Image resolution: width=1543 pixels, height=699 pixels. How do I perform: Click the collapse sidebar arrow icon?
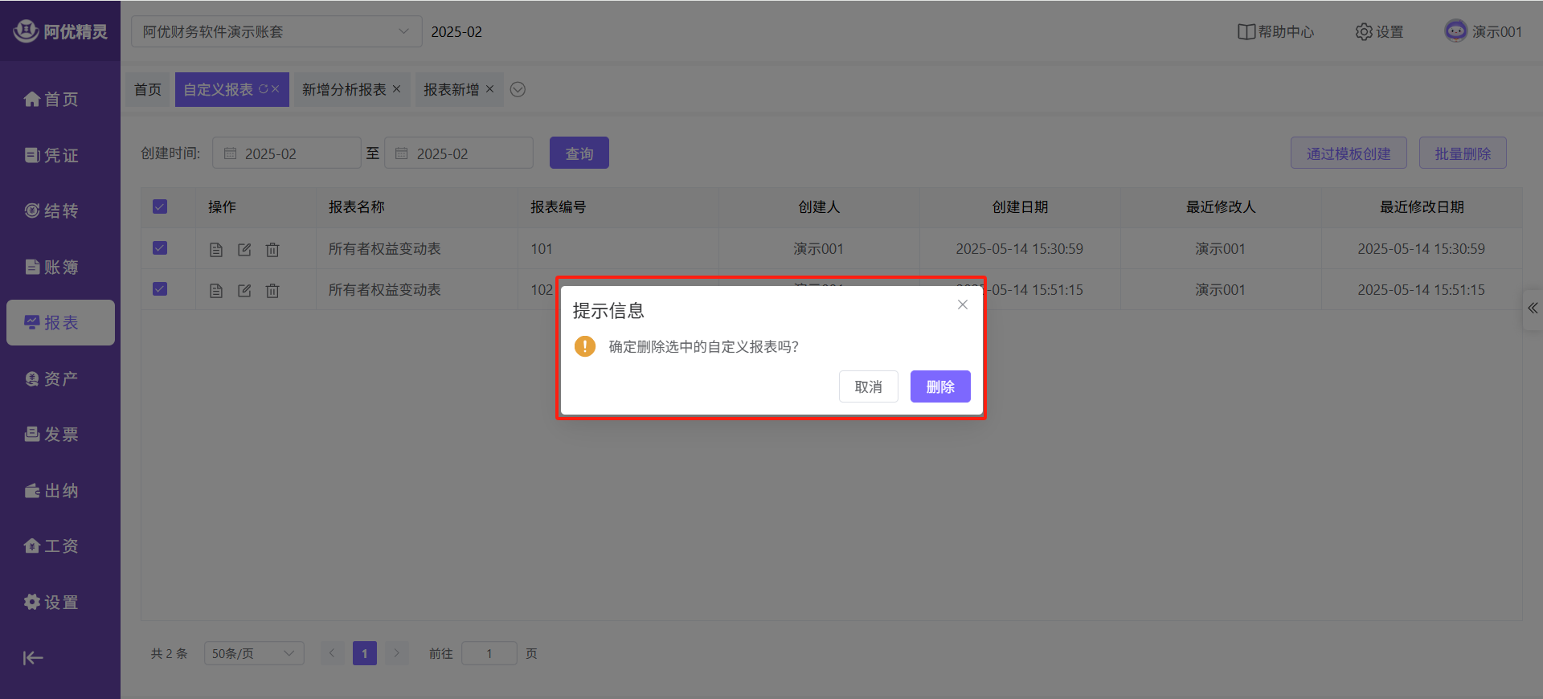(x=32, y=658)
